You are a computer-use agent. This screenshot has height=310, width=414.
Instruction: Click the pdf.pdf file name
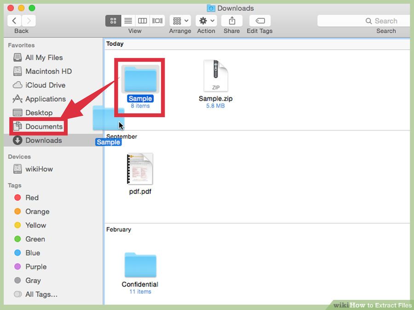tap(140, 192)
